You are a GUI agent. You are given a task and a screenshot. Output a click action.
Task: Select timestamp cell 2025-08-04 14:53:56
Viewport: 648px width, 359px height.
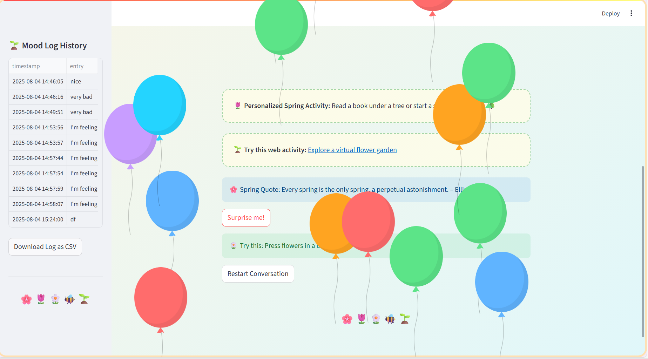coord(38,127)
